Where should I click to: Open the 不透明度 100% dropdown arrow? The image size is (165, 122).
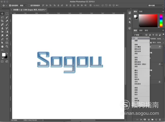tap(163, 39)
